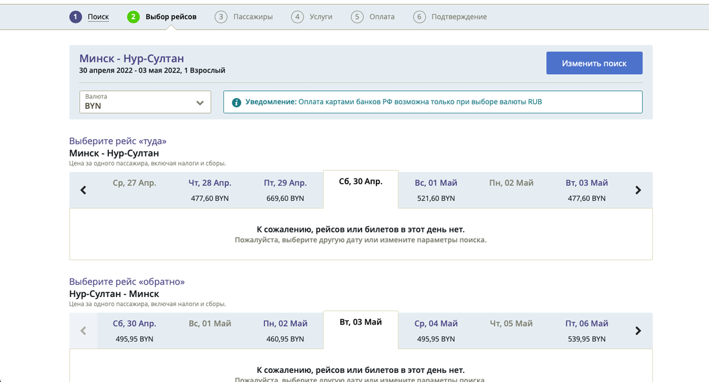This screenshot has height=382, width=709.
Task: Click the return dates next arrow
Action: (638, 330)
